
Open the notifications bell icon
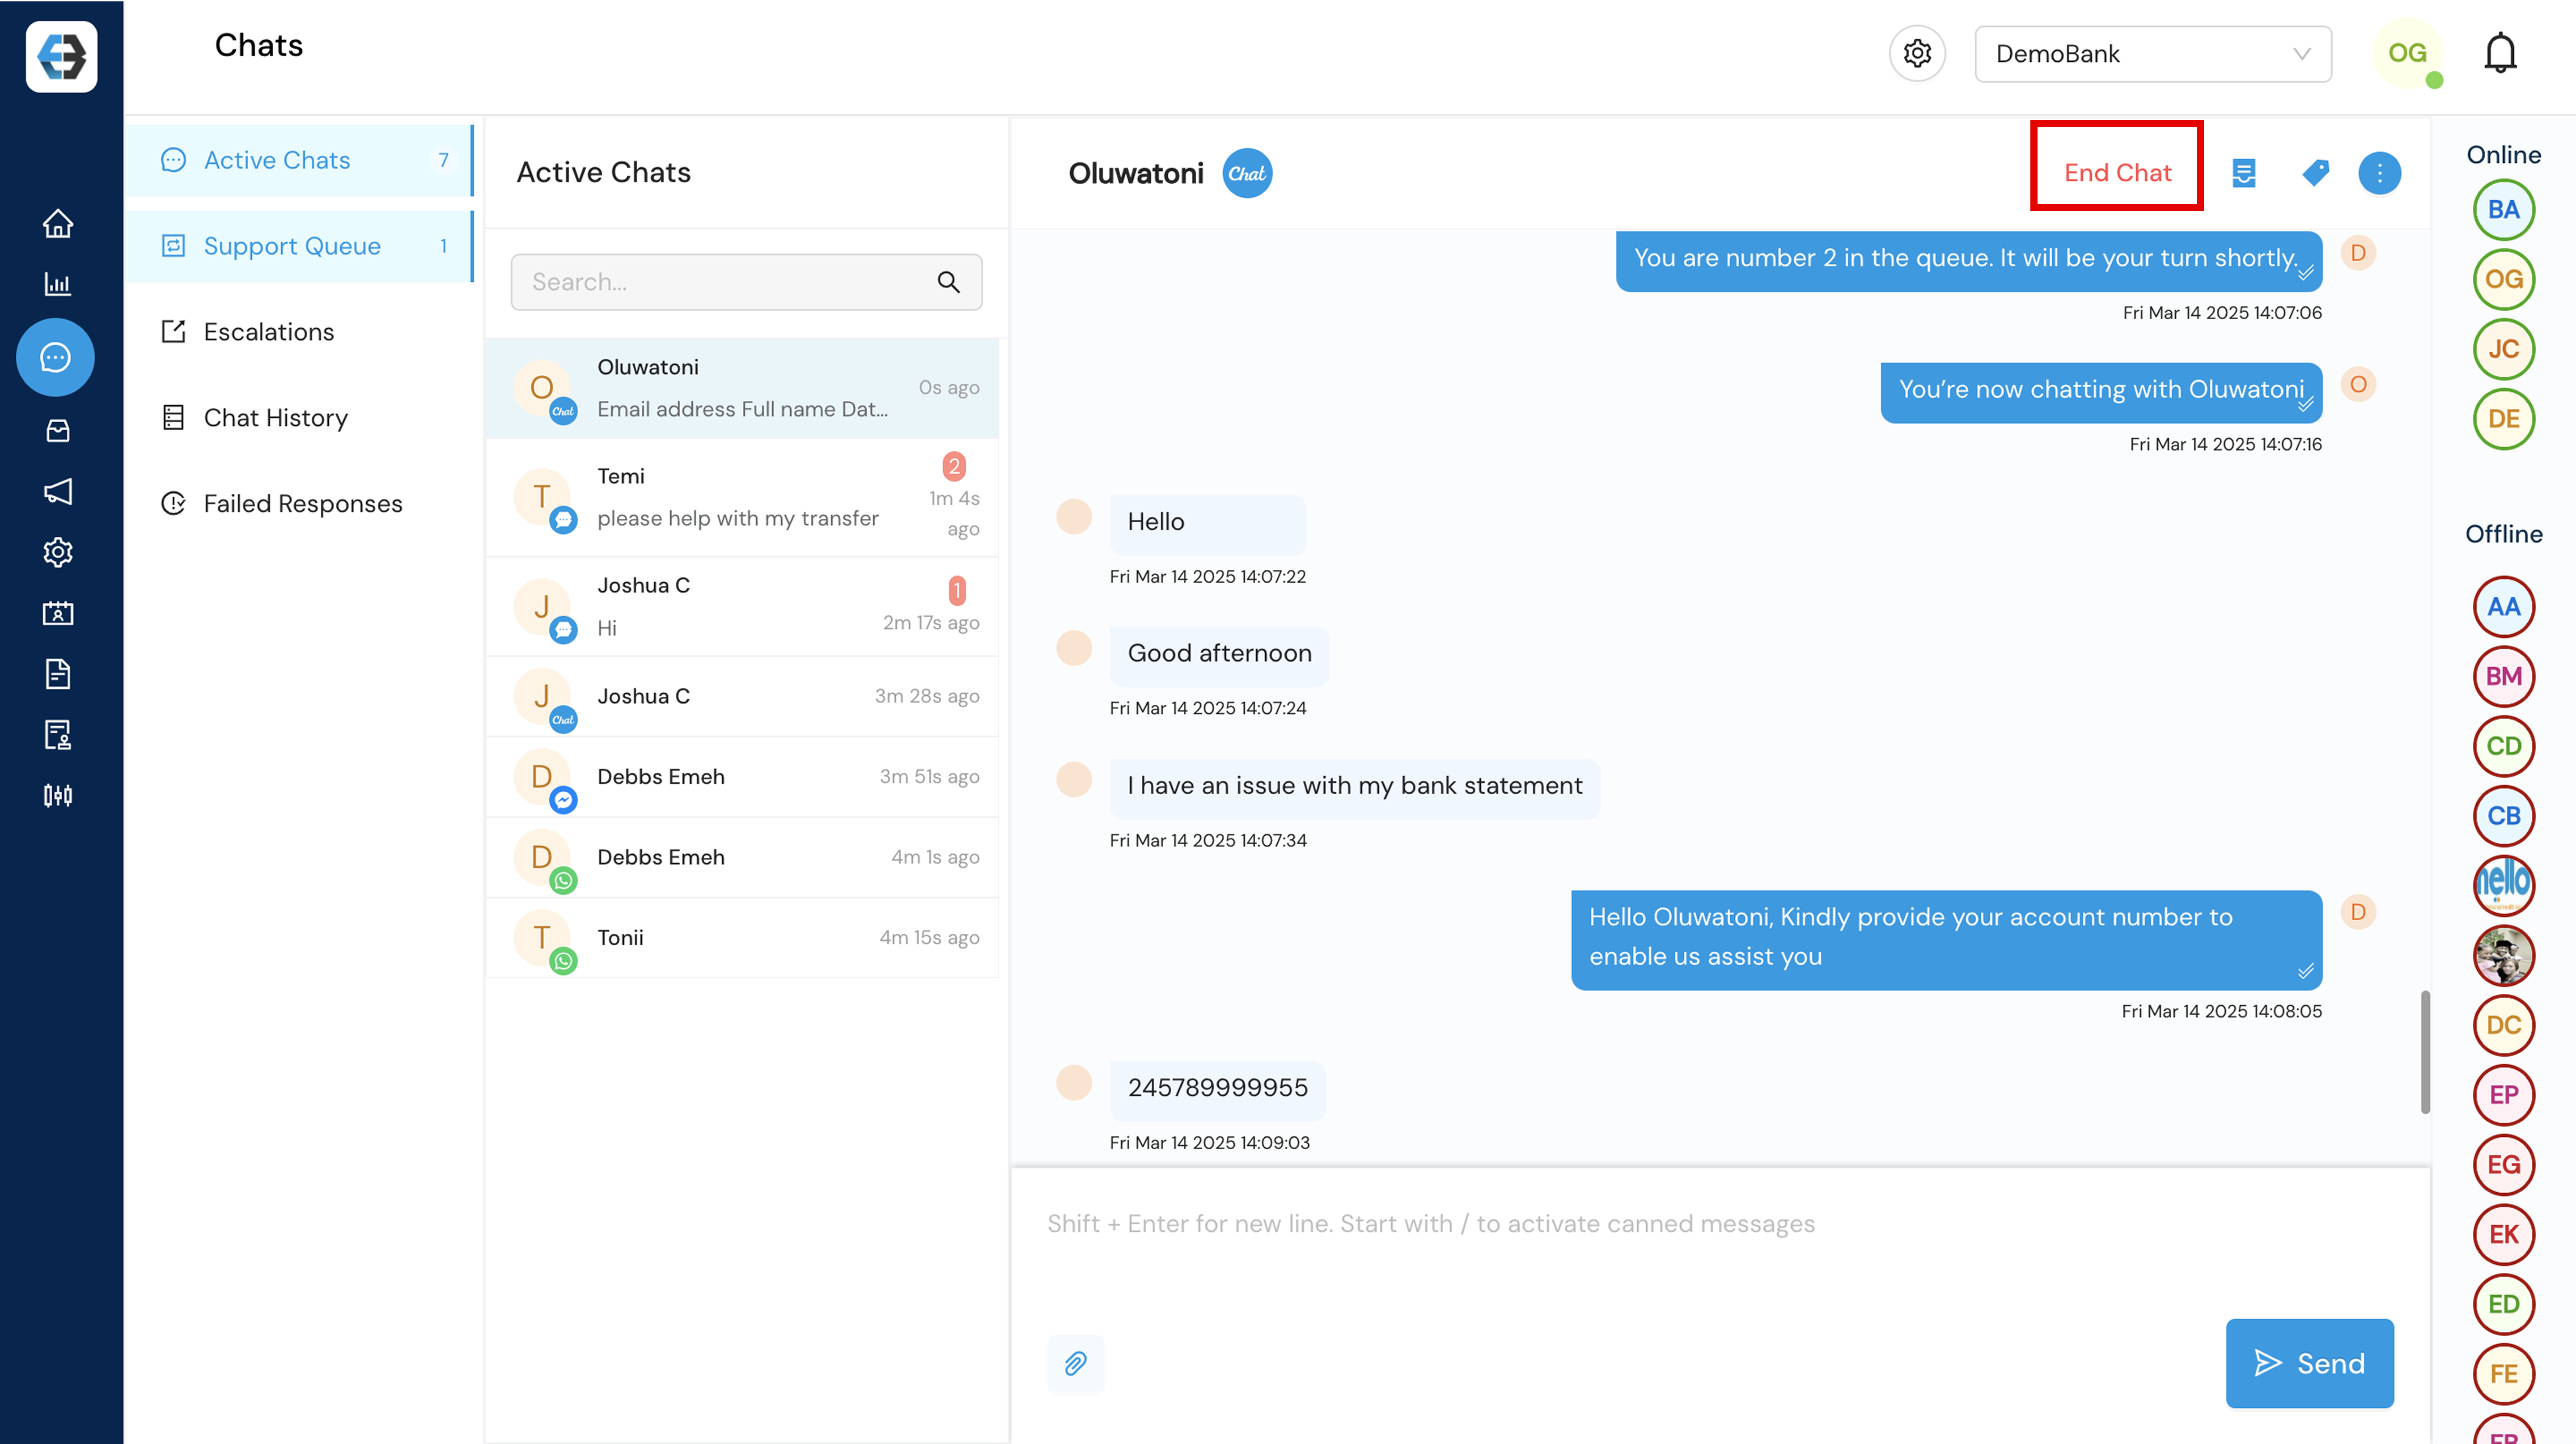(2500, 53)
